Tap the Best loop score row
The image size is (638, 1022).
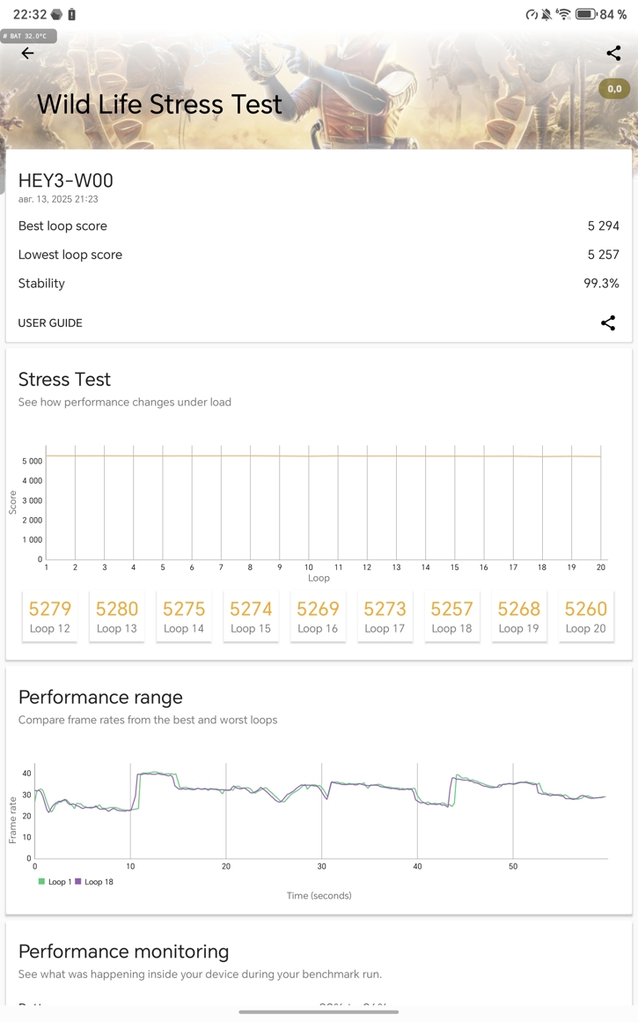(319, 226)
